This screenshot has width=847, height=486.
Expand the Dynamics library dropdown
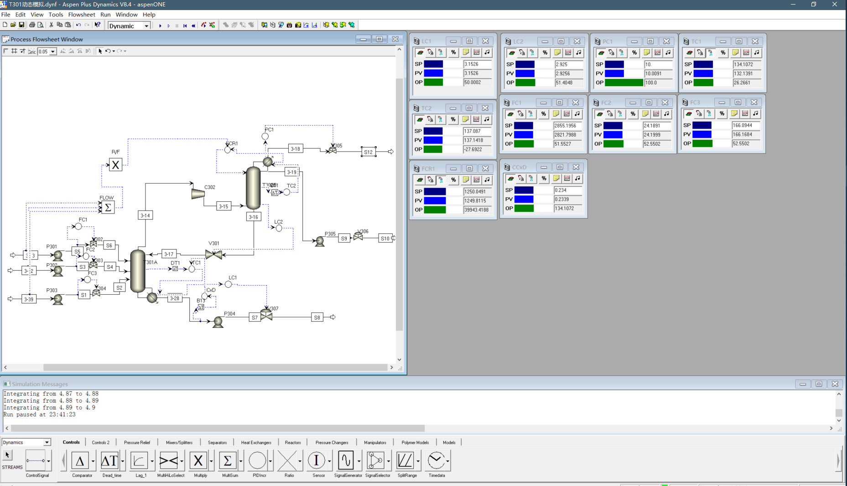click(x=47, y=442)
